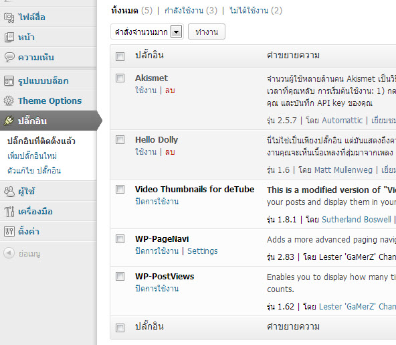The width and height of the screenshot is (396, 345).
Task: Click the Pages (หน้า) sidebar icon
Action: click(x=9, y=38)
